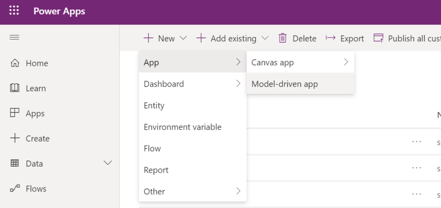Select Environment variable menu item
Image resolution: width=441 pixels, height=208 pixels.
[183, 127]
